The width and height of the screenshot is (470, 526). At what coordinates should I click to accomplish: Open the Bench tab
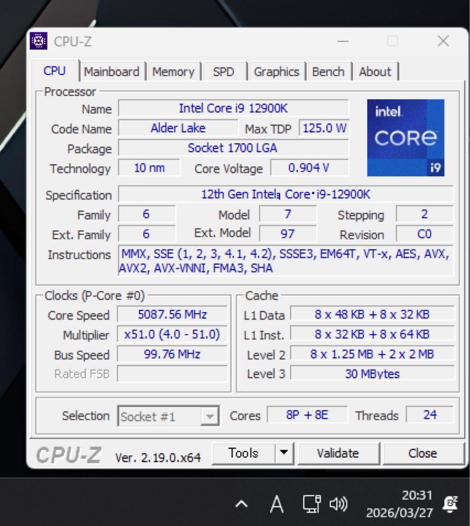[x=328, y=72]
